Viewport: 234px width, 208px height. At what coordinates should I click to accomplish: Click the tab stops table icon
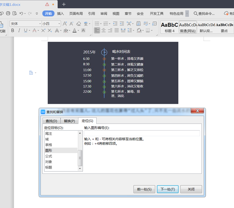154,23
